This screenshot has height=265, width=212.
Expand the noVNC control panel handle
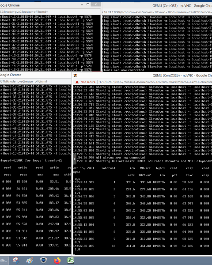coord(75,159)
